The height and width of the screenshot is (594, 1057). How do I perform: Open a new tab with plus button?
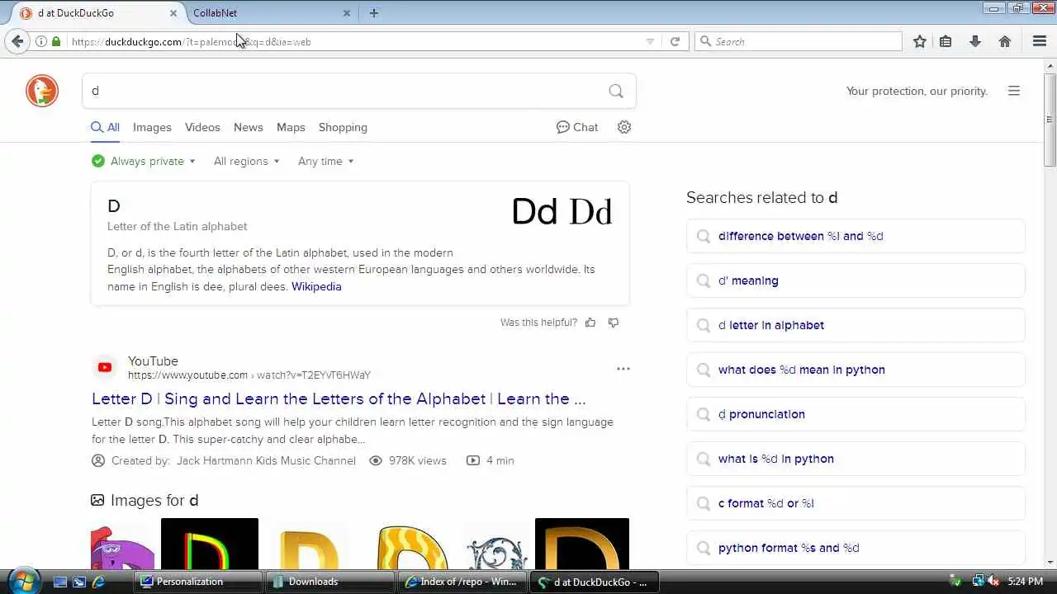click(x=374, y=13)
